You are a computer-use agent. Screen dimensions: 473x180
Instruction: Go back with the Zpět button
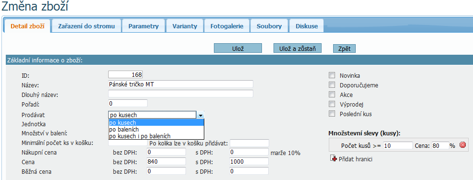click(344, 48)
